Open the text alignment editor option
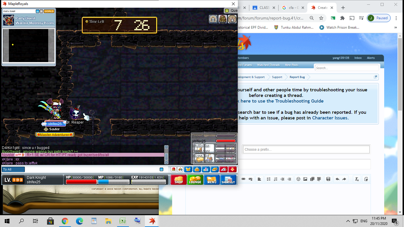The height and width of the screenshot is (227, 404). click(x=259, y=179)
